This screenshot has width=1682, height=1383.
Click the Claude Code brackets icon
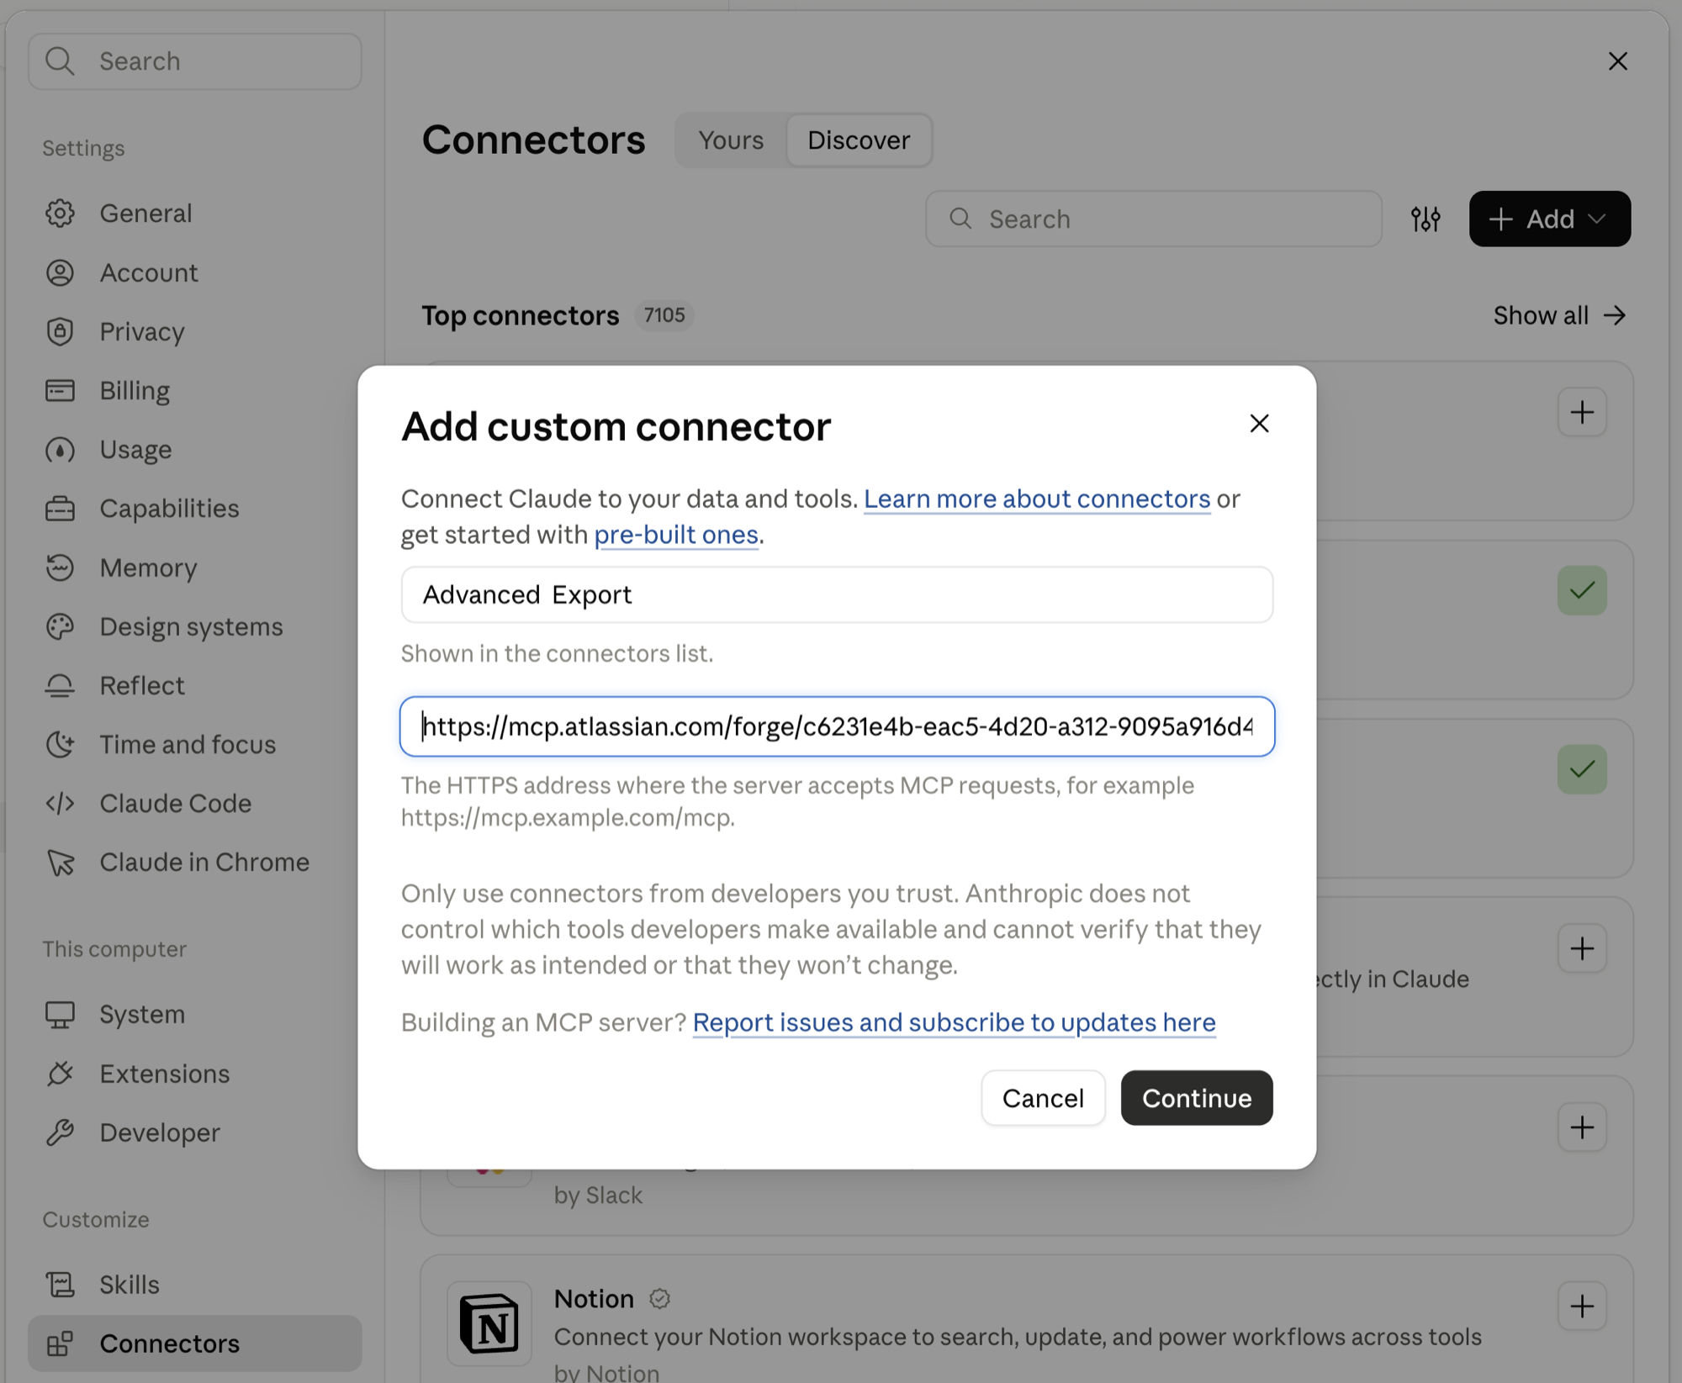click(60, 803)
